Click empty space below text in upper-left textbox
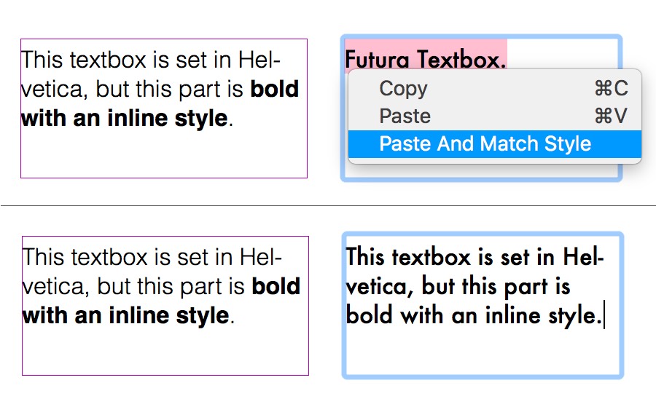Viewport: 656px width, 415px height. click(163, 153)
